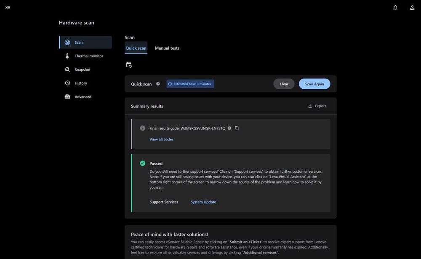
Task: Open the Advanced section
Action: pyautogui.click(x=85, y=97)
